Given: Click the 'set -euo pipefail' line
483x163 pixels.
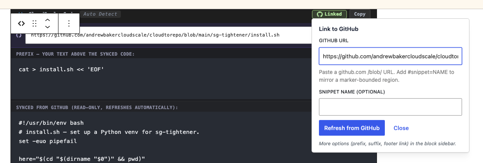Looking at the screenshot, I should coord(48,141).
